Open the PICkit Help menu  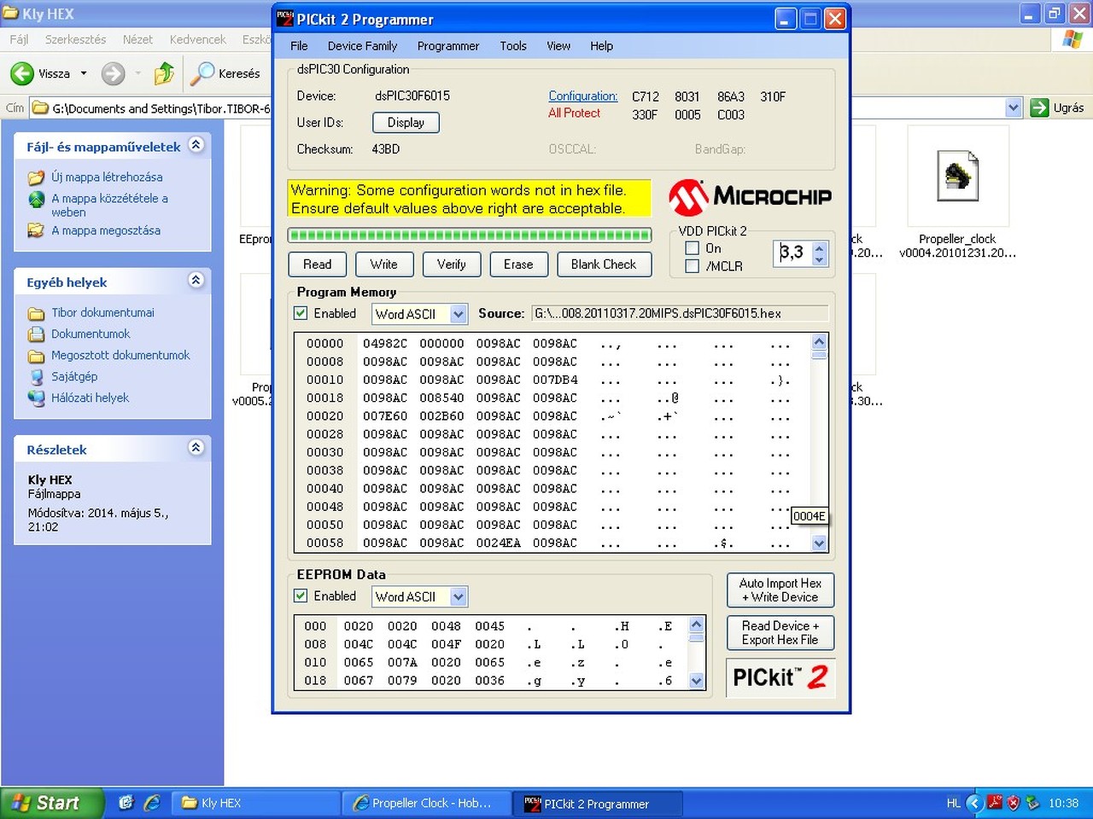coord(601,46)
